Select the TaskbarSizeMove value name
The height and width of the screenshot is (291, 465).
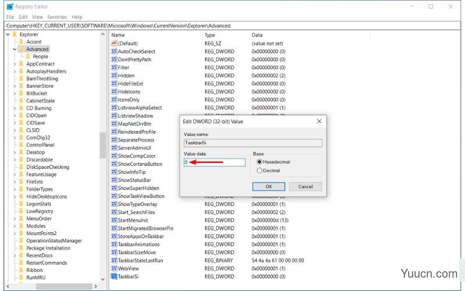point(137,253)
